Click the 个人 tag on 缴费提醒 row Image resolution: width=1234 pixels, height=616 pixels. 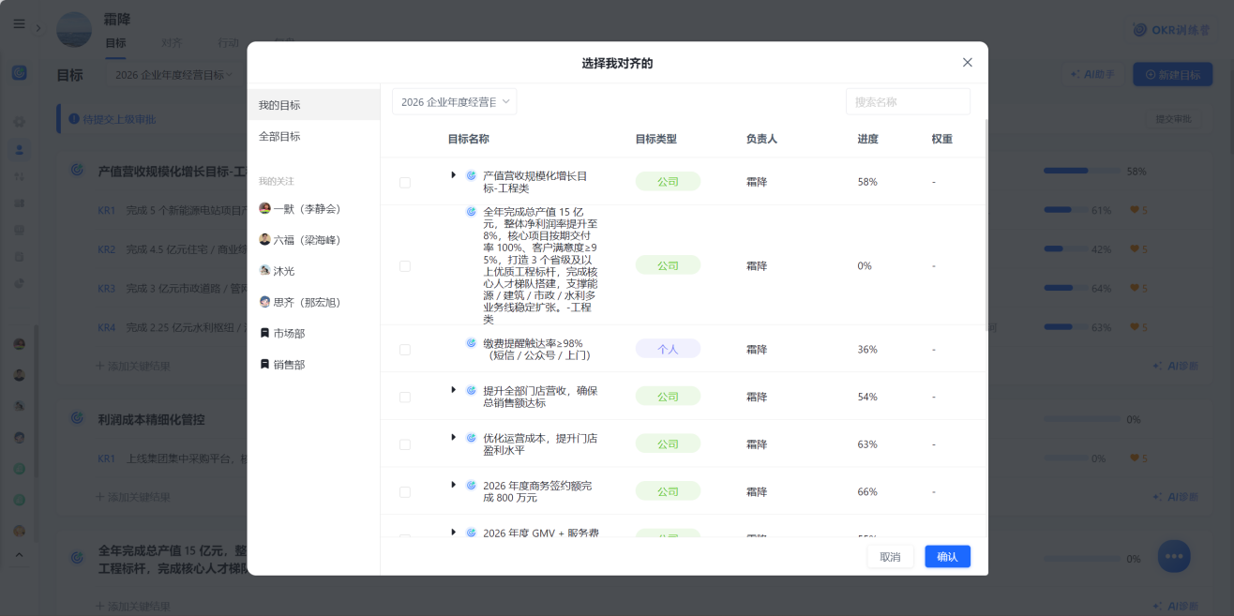click(668, 349)
